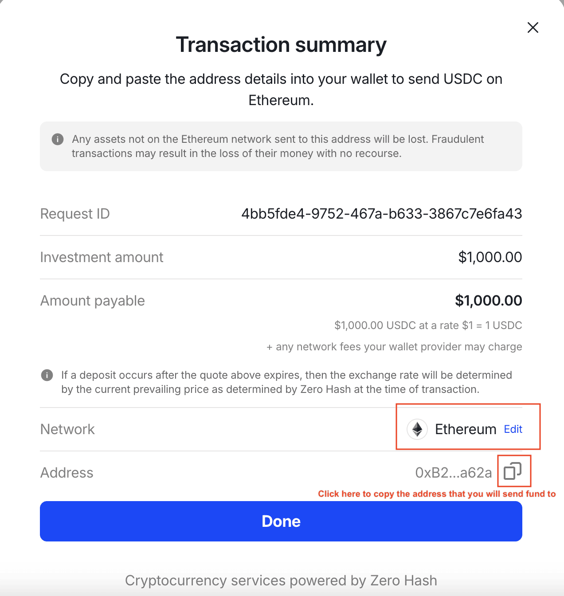Copy the wallet address with the copy icon
Screen dimensions: 564x596
click(x=513, y=471)
